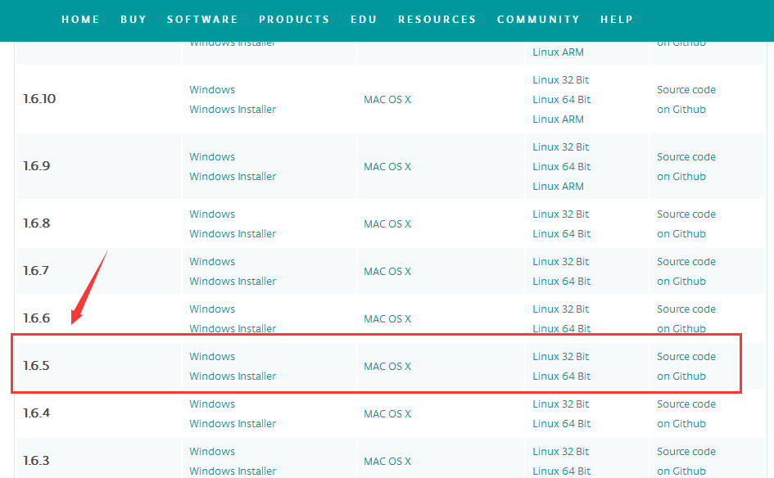Screen dimensions: 774x478
Task: Select RESOURCES in the navigation bar
Action: tap(437, 20)
